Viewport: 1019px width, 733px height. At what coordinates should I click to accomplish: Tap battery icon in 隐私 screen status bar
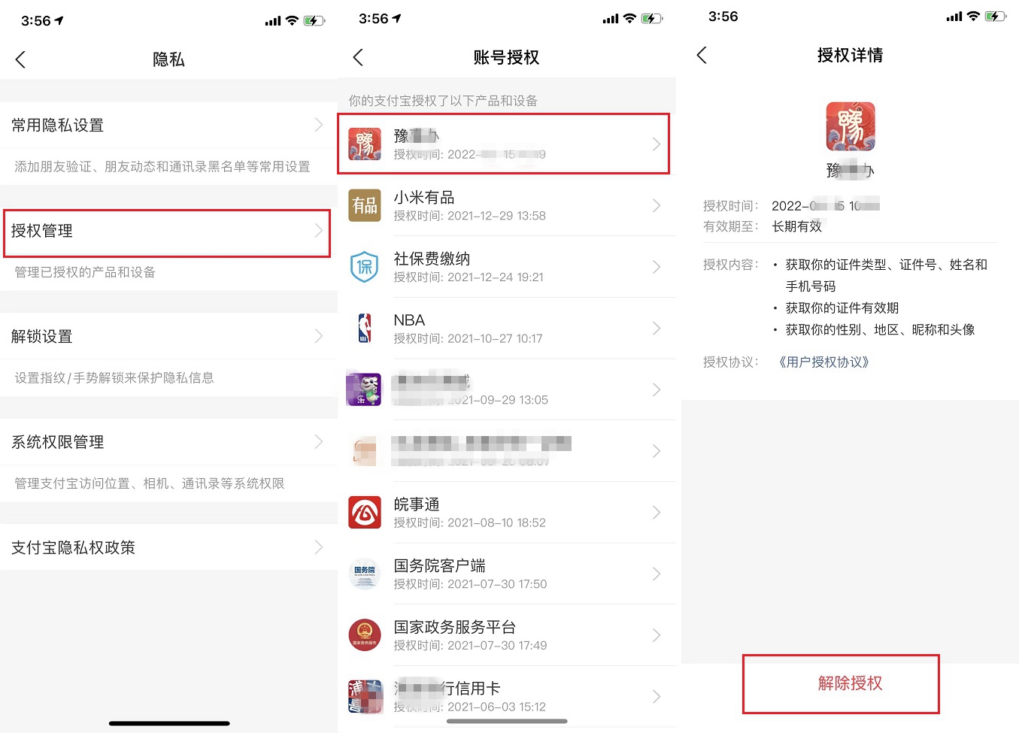pos(314,21)
